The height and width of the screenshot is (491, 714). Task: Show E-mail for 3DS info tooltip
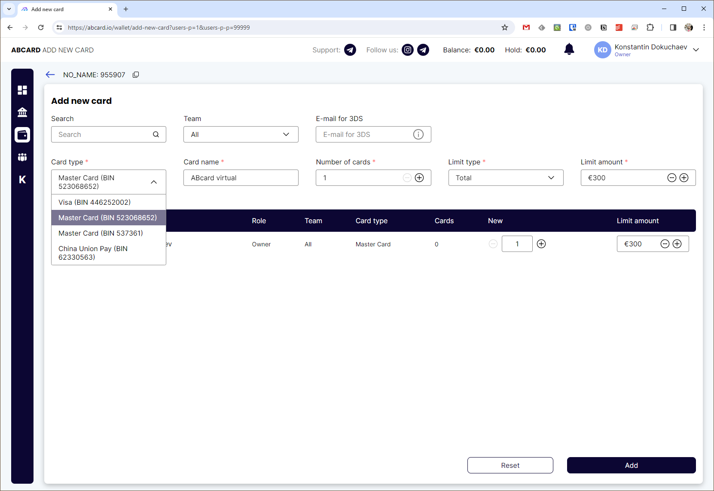pyautogui.click(x=418, y=134)
